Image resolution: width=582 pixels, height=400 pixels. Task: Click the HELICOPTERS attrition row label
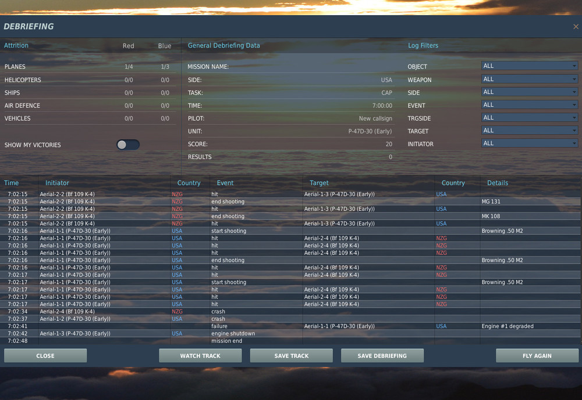pos(23,80)
